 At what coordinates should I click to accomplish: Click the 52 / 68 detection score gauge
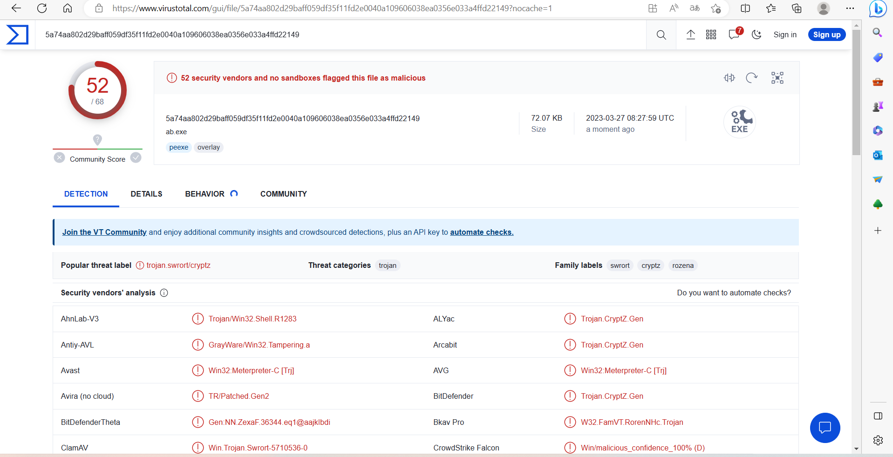click(x=97, y=90)
